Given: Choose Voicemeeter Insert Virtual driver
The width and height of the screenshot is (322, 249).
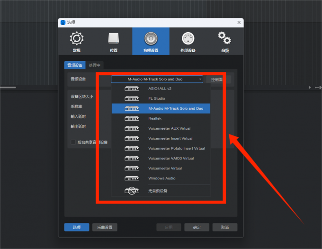Looking at the screenshot, I should pos(161,138).
